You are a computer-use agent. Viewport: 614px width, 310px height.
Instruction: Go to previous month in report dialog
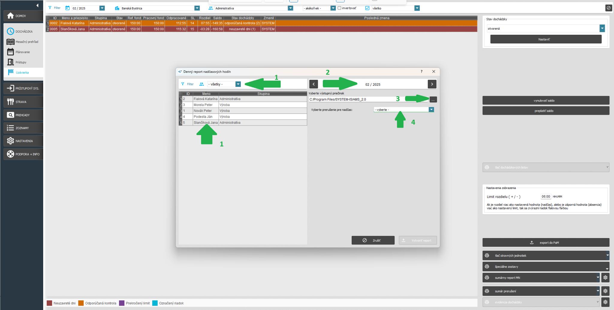(313, 84)
